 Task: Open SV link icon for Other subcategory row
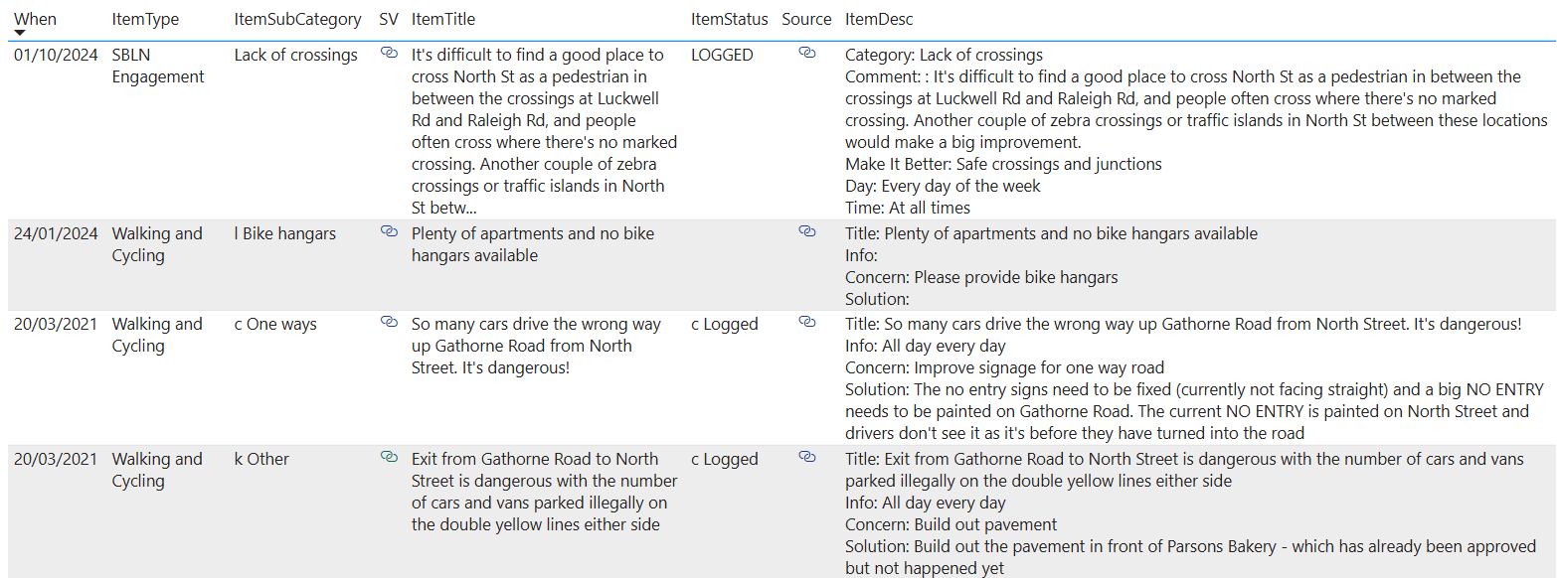(389, 457)
